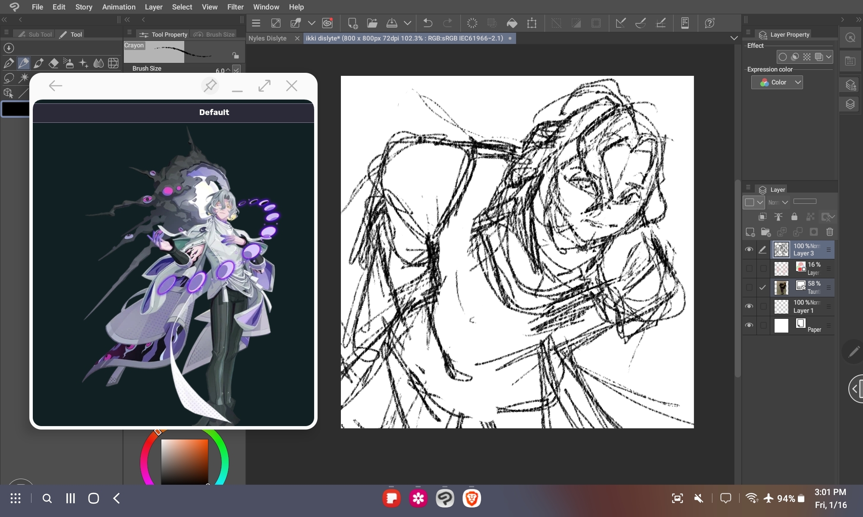Switch to the Nyles Dislyte document tab
The height and width of the screenshot is (517, 863).
(x=268, y=38)
